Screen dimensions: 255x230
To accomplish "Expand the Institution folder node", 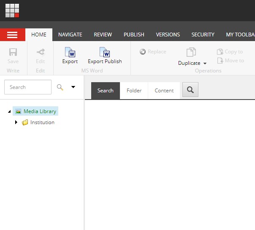I will [16, 122].
